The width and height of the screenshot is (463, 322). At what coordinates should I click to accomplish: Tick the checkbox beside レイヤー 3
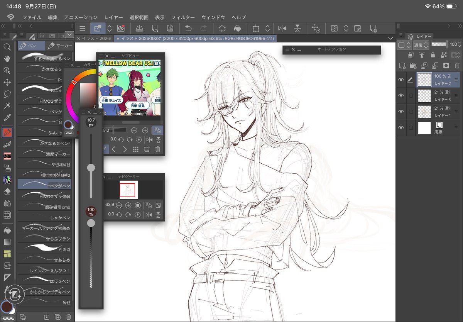[411, 96]
